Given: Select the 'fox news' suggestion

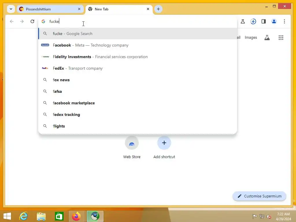Looking at the screenshot, I should point(137,80).
